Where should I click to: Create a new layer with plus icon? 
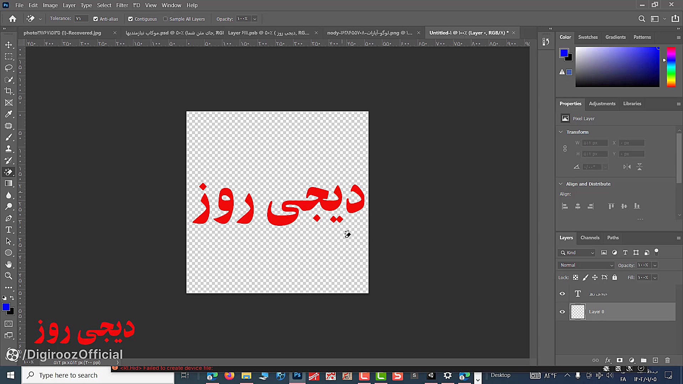click(x=656, y=360)
